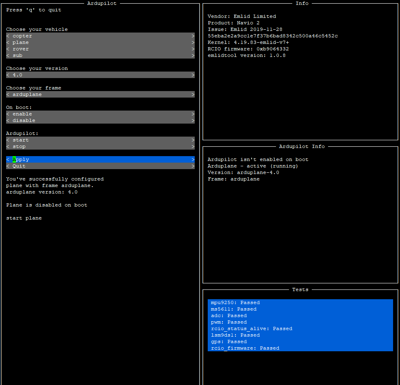The image size is (400, 385).
Task: Click the Kernel version line
Action: pyautogui.click(x=248, y=42)
